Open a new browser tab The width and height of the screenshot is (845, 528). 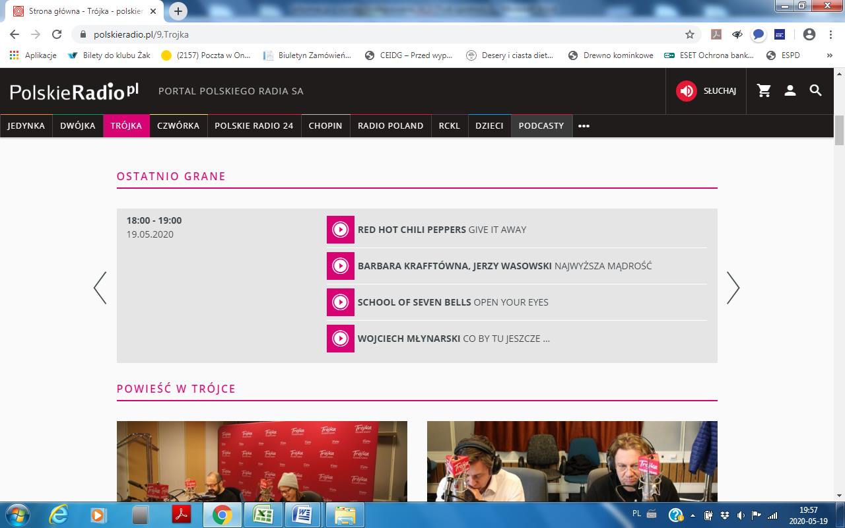(178, 11)
